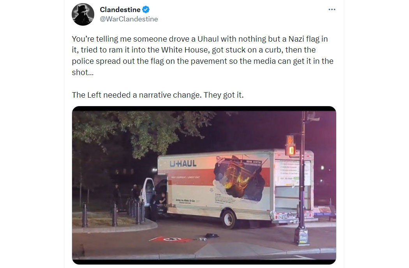Image resolution: width=409 pixels, height=268 pixels.
Task: Click the Clandestine display name
Action: click(x=120, y=10)
